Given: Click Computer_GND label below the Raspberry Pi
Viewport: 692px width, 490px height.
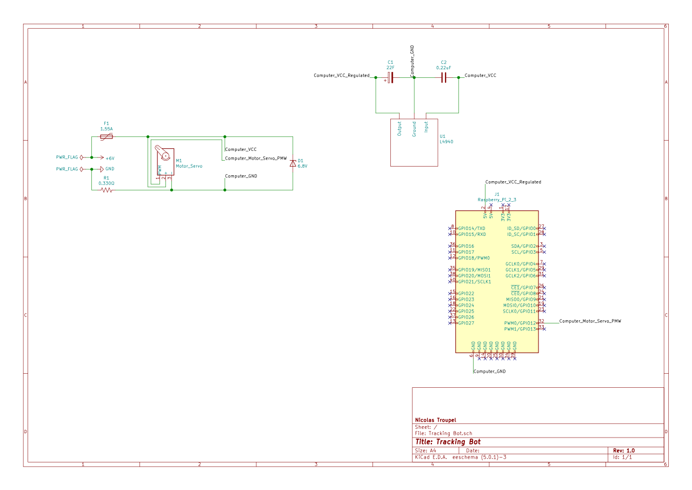Looking at the screenshot, I should 490,372.
